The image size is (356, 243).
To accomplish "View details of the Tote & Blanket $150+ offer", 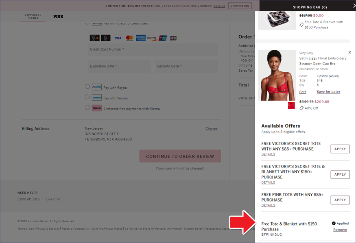I will [268, 183].
